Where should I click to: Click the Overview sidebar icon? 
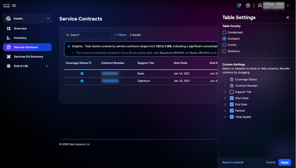(x=9, y=28)
